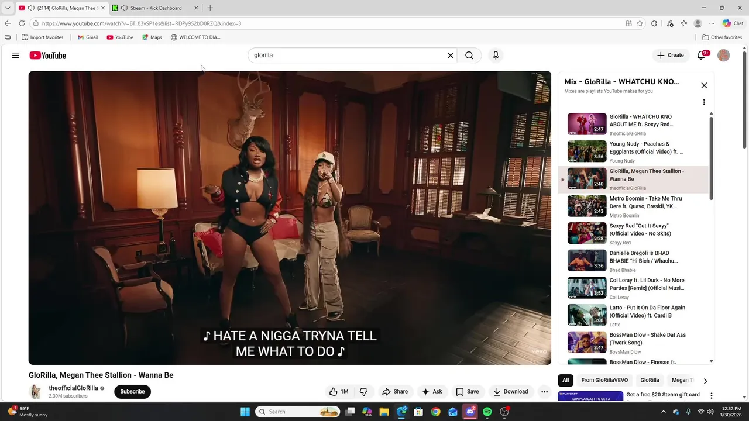This screenshot has width=749, height=421.
Task: Close the Mix playlist panel
Action: (x=704, y=85)
